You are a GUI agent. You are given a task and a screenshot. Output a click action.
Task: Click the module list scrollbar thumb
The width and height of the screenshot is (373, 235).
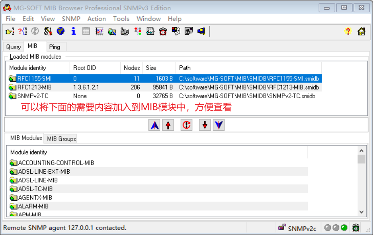point(362,159)
